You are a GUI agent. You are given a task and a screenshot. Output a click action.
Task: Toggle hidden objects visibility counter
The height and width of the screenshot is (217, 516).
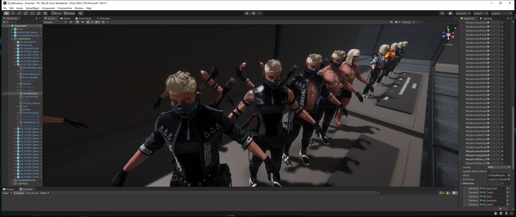click(x=98, y=22)
